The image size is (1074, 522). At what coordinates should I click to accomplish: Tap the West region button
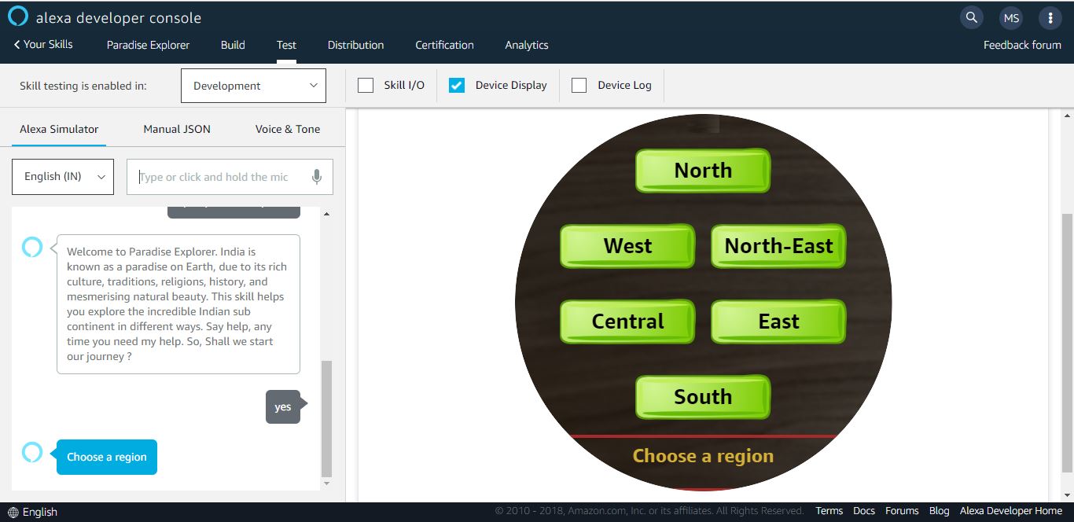tap(627, 246)
